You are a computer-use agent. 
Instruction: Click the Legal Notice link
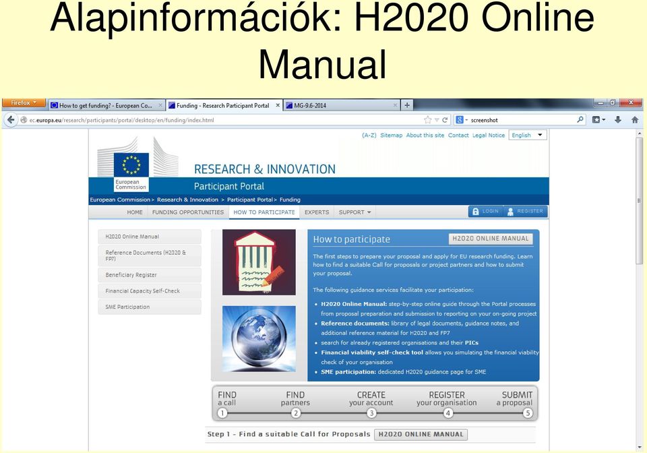(489, 135)
